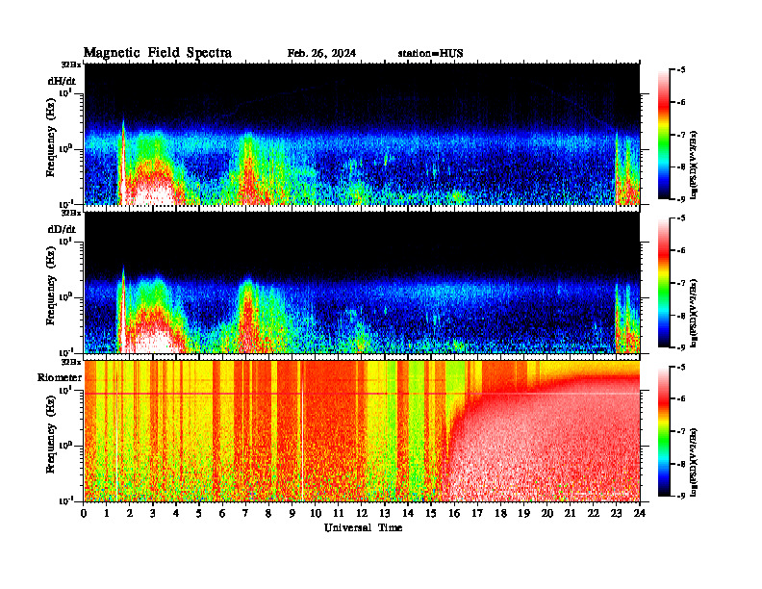Click the "-6" tick on Riometer colorbar
762x589 pixels.
click(682, 398)
